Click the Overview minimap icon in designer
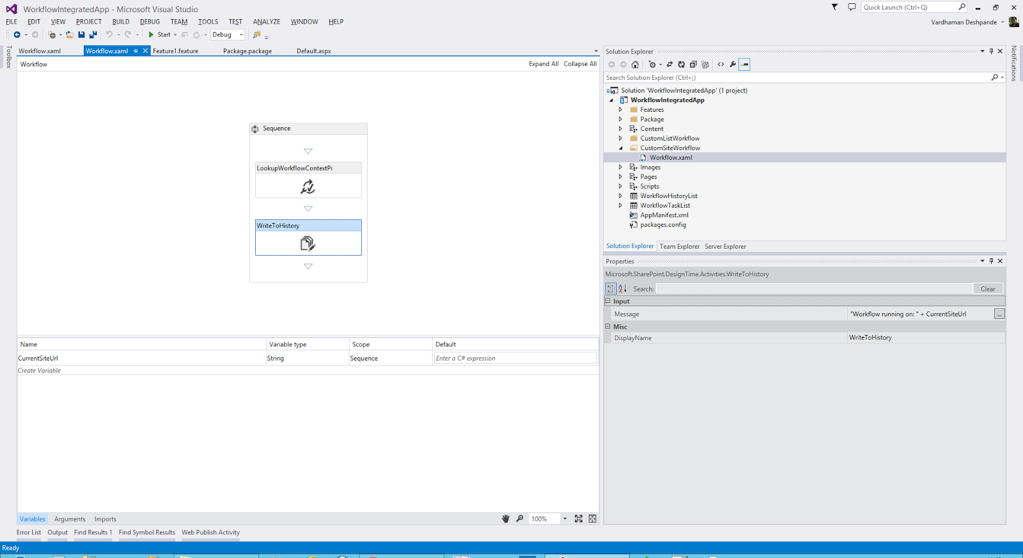Screen dimensions: 1023x558 click(x=593, y=519)
